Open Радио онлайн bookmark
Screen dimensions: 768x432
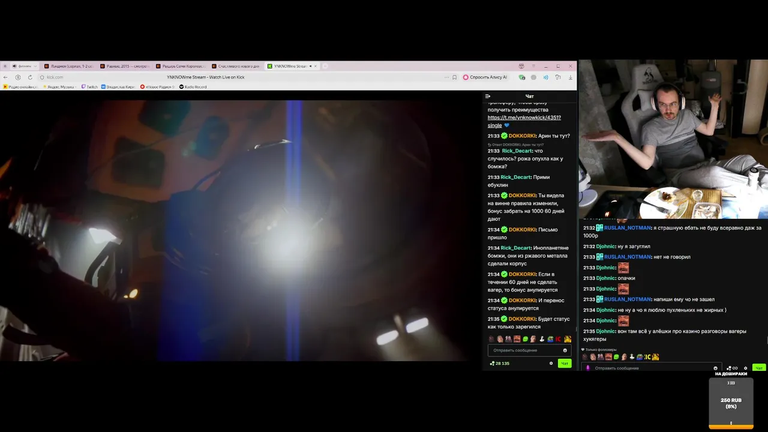[x=20, y=87]
